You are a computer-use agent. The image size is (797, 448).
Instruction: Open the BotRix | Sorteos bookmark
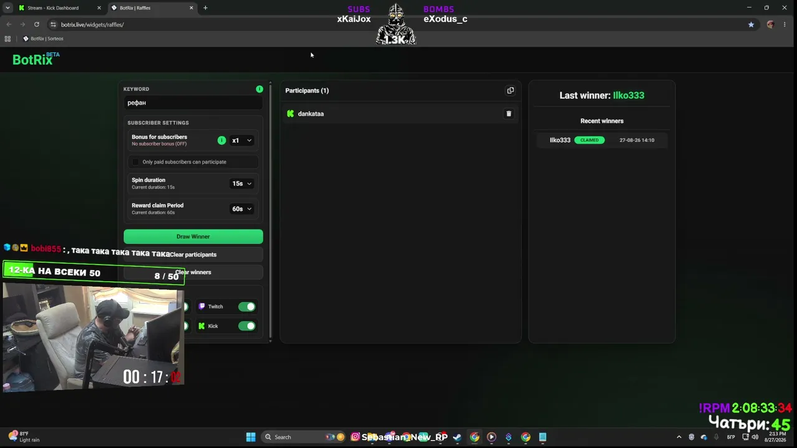click(43, 39)
